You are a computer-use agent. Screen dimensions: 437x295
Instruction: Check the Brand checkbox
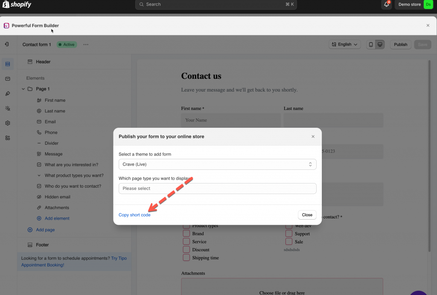point(186,234)
